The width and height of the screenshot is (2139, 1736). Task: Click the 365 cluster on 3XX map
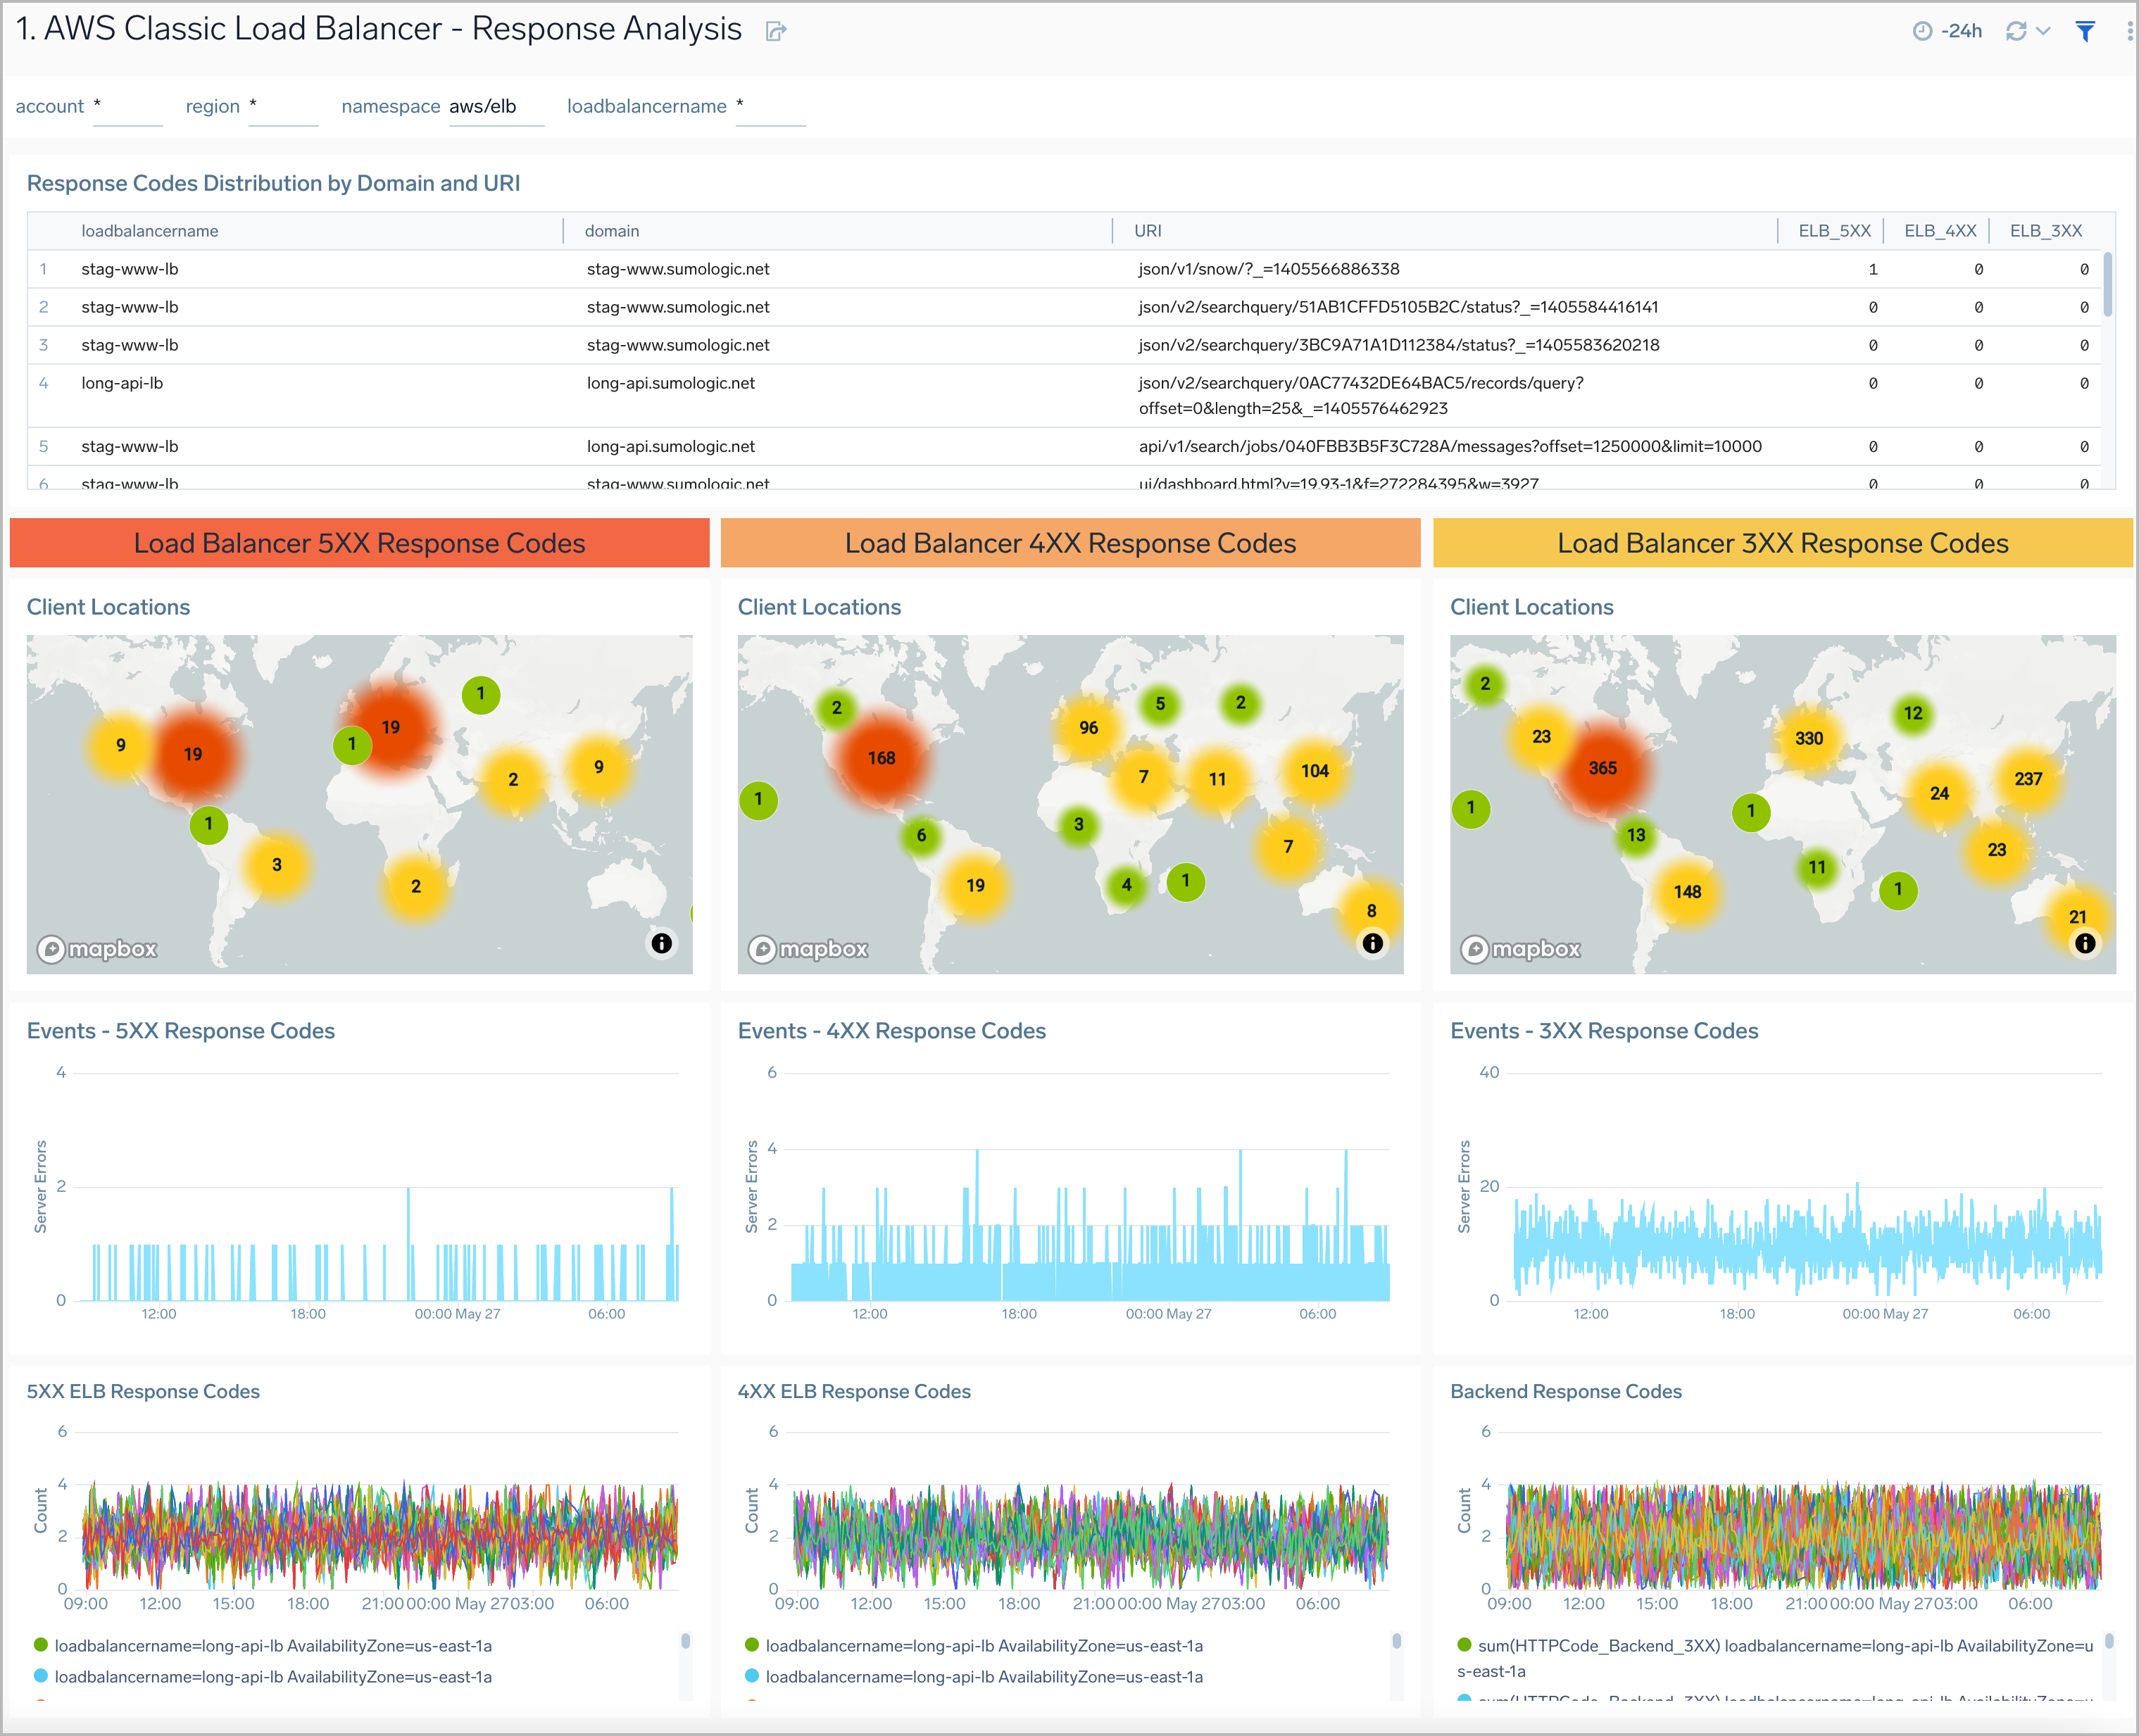1602,768
